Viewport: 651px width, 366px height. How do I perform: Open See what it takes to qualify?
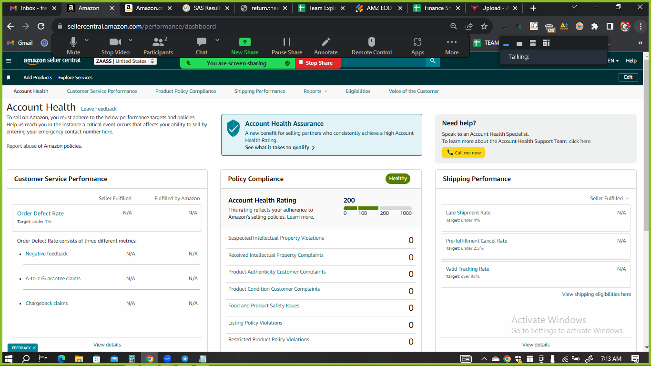coord(280,148)
